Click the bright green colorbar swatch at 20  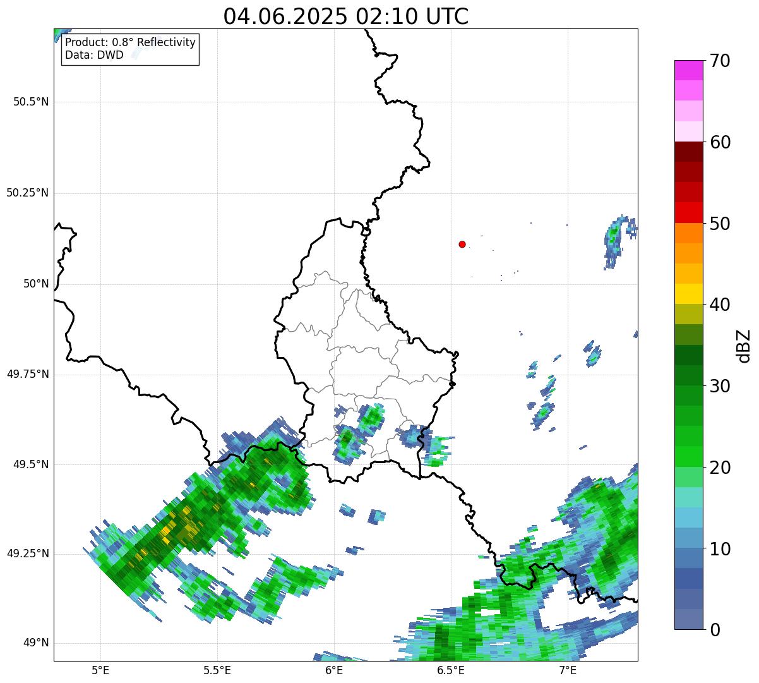click(688, 457)
